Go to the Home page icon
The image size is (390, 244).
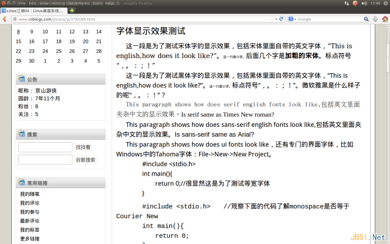point(385,19)
